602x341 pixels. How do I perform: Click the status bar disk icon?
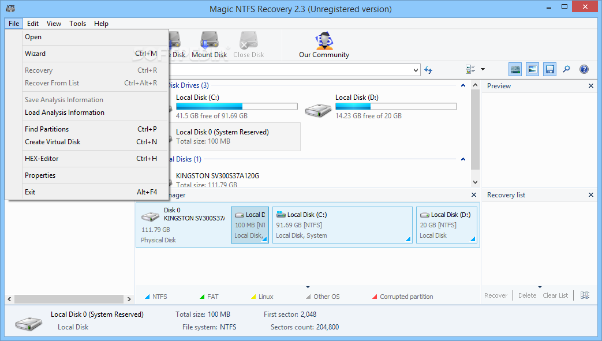click(x=28, y=323)
